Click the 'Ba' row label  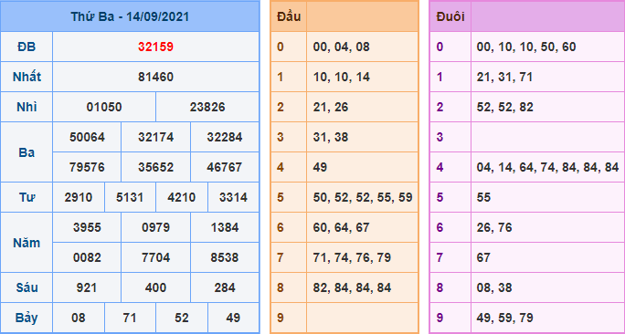click(26, 152)
